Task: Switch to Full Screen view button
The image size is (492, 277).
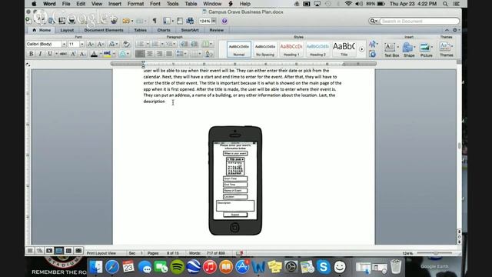Action: 78,251
